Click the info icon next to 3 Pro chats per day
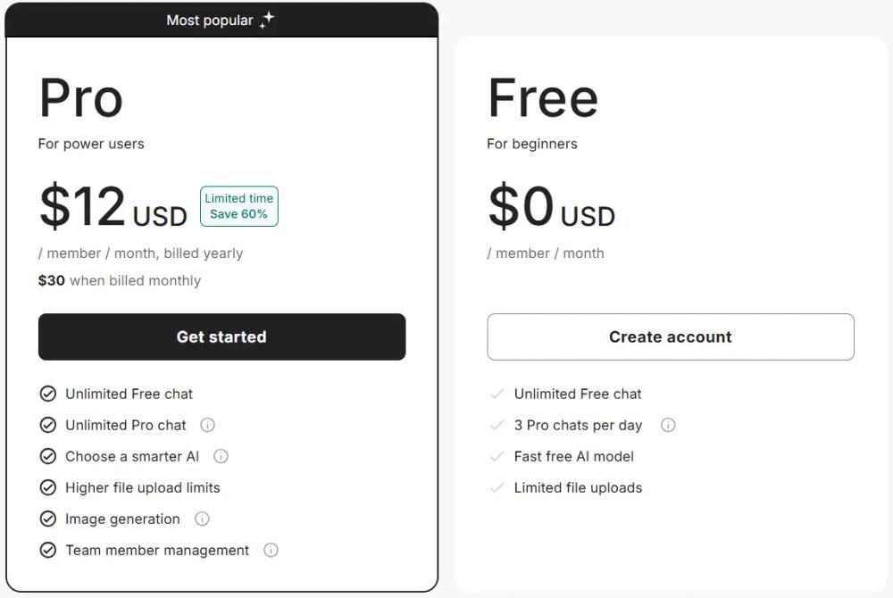This screenshot has width=893, height=598. click(668, 425)
